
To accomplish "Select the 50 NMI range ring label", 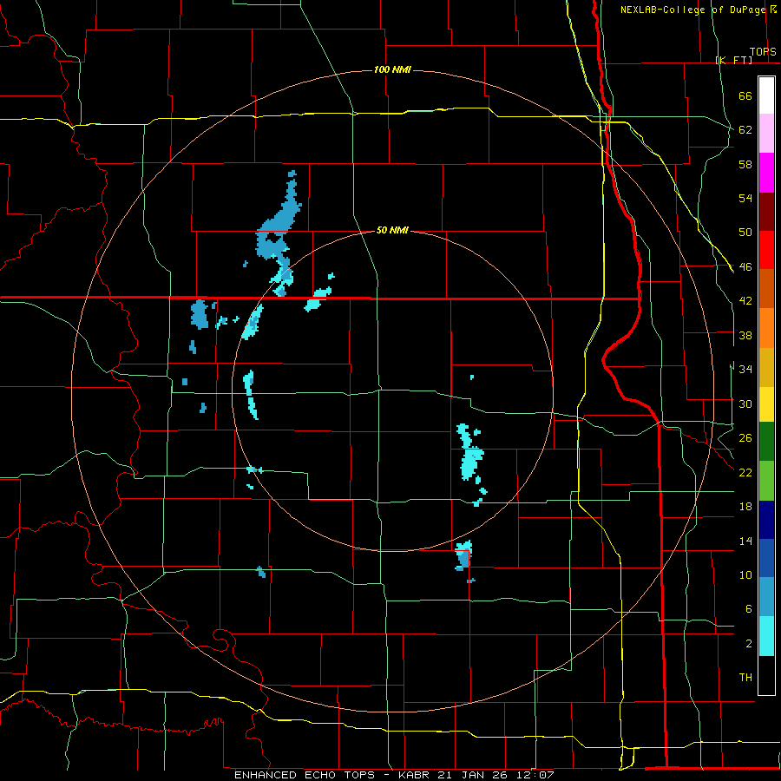I will (392, 230).
